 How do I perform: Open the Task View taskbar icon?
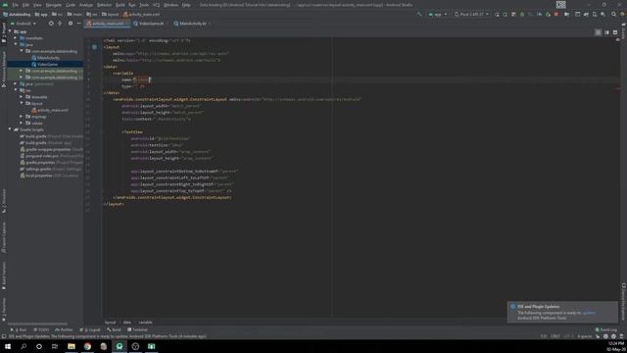click(x=55, y=346)
